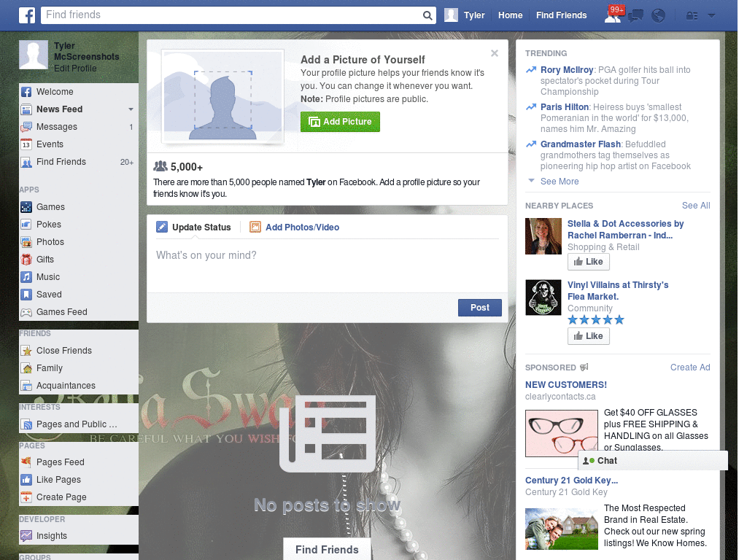747x560 pixels.
Task: Like Stella & Dot Accessories page
Action: coord(589,262)
